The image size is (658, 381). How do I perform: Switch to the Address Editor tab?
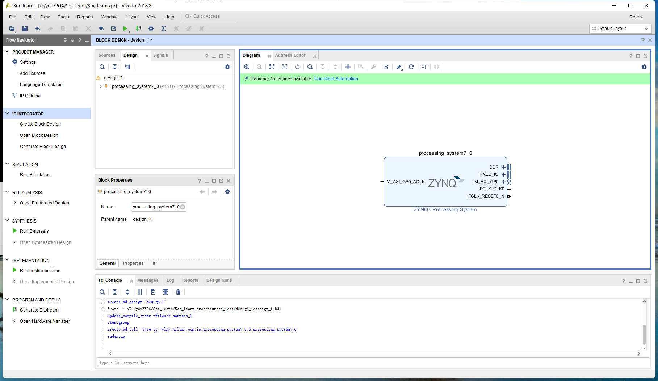click(x=290, y=55)
